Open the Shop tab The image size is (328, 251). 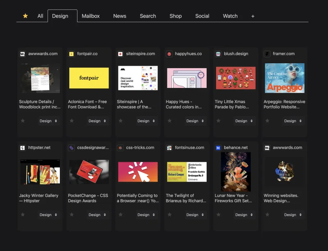tap(175, 16)
